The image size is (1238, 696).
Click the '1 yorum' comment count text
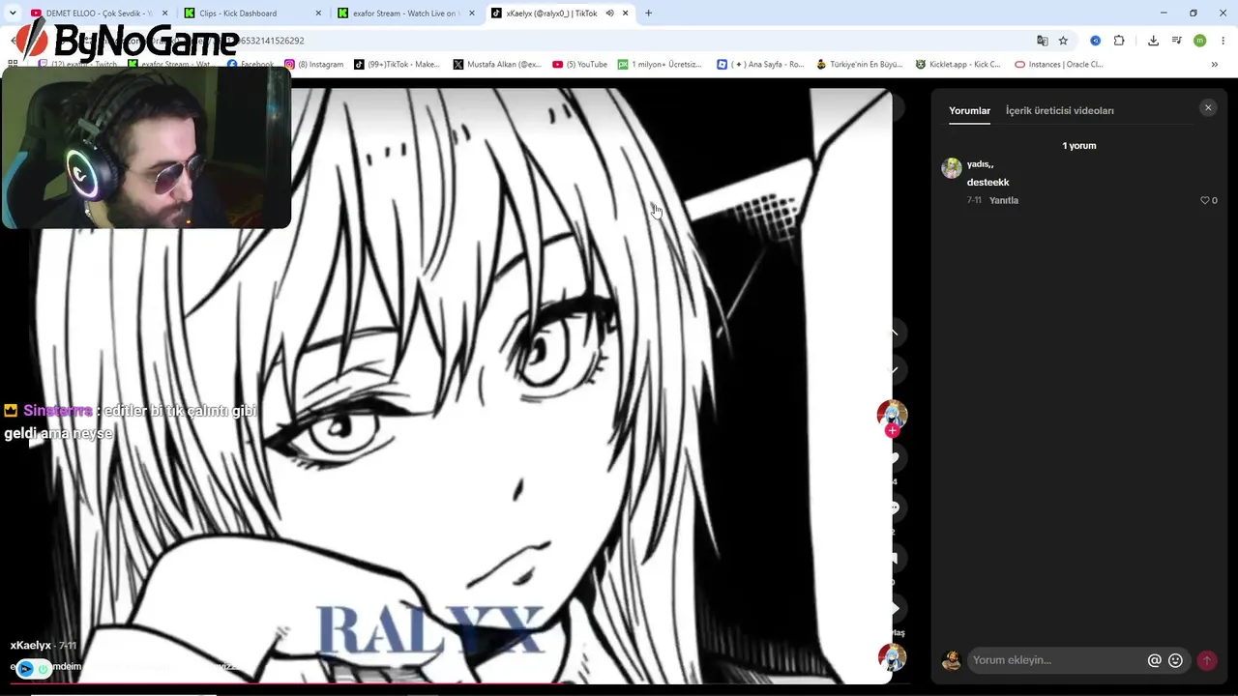(1079, 146)
